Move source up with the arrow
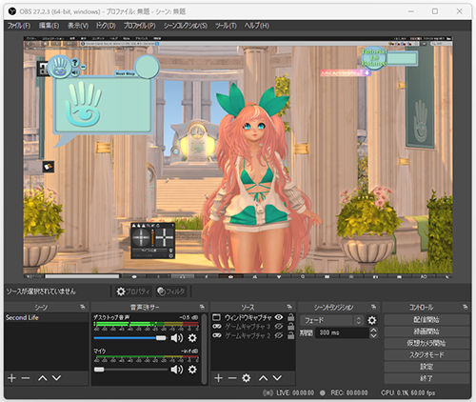Screen dimensions: 476x402 click(263, 378)
